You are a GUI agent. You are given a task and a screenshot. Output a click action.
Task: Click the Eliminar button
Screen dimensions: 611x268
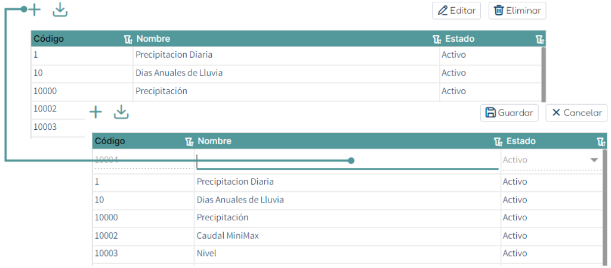[x=517, y=11]
